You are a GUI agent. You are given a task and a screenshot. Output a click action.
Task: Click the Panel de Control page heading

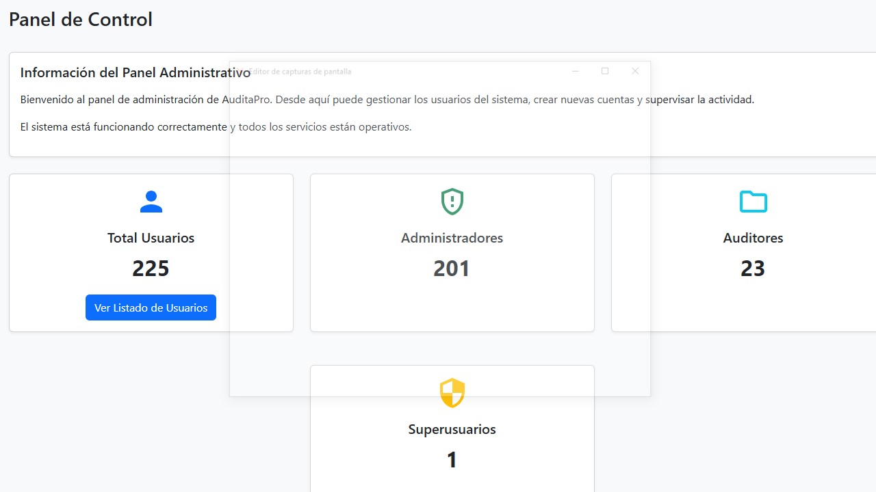(x=81, y=20)
